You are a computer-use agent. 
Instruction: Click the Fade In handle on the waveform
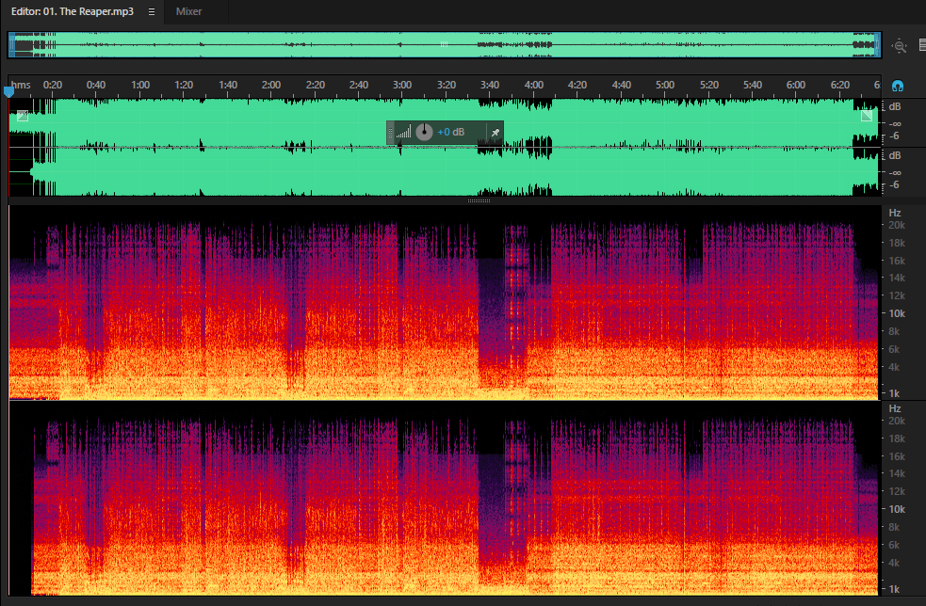(x=23, y=116)
